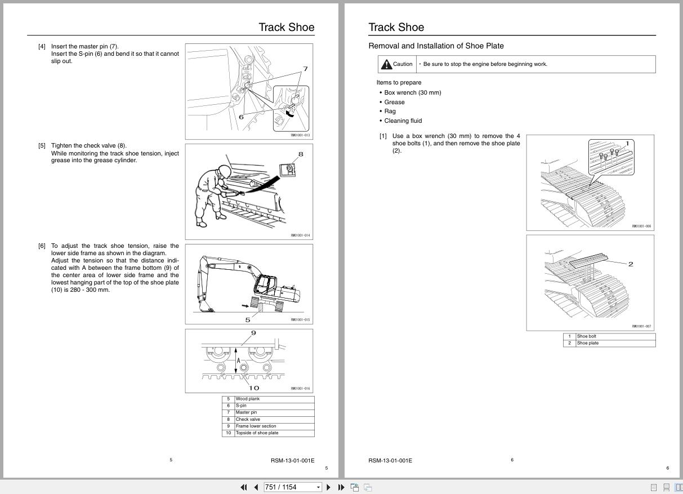
Task: Go to the first page
Action: click(x=244, y=487)
